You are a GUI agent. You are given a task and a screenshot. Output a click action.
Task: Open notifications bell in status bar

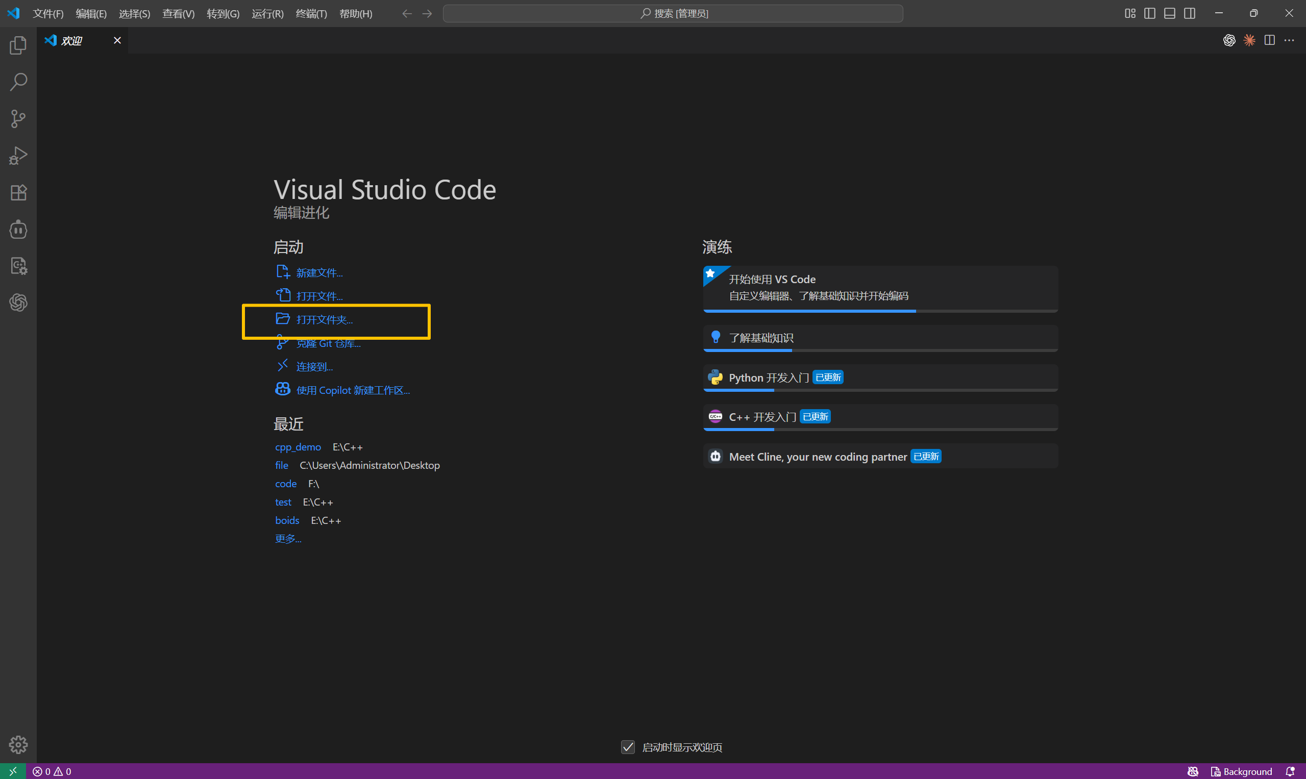tap(1290, 771)
